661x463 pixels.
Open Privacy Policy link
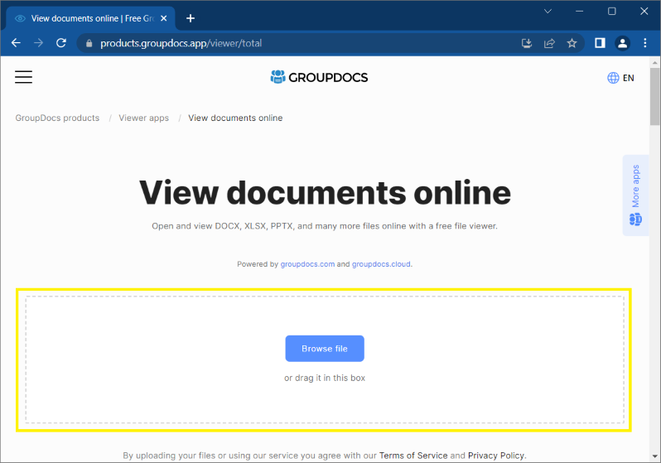496,456
